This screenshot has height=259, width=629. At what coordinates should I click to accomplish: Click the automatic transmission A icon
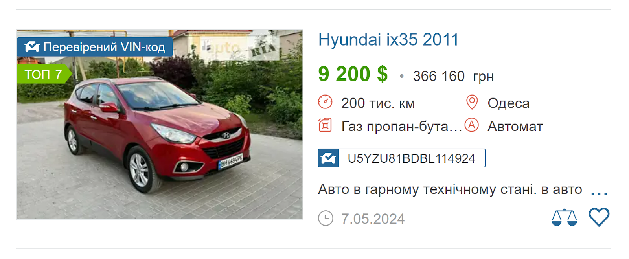tap(472, 125)
